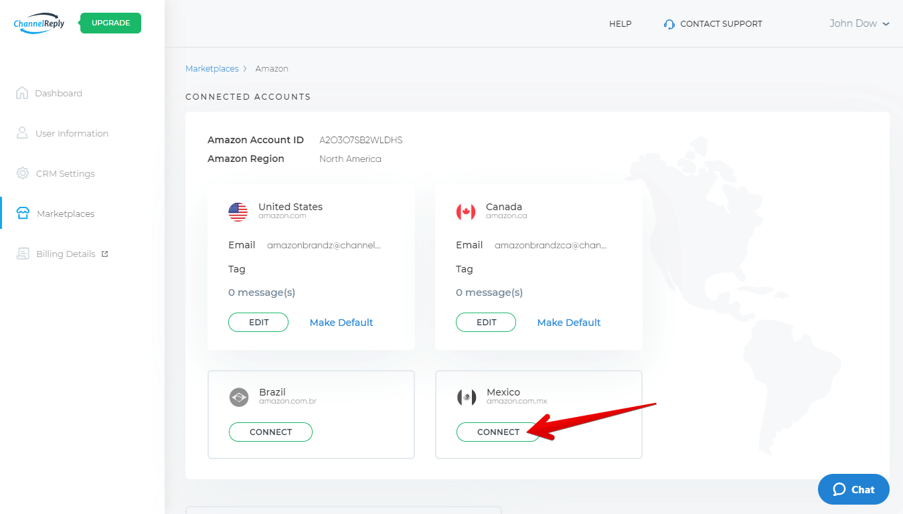The height and width of the screenshot is (514, 903).
Task: Click the Canada email address
Action: tap(551, 245)
